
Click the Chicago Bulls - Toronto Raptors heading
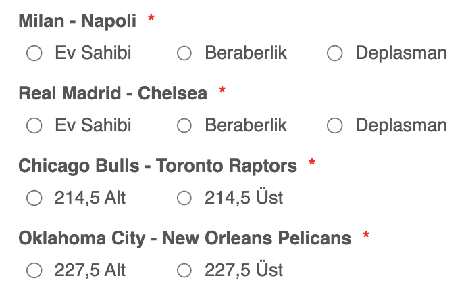coord(158,166)
